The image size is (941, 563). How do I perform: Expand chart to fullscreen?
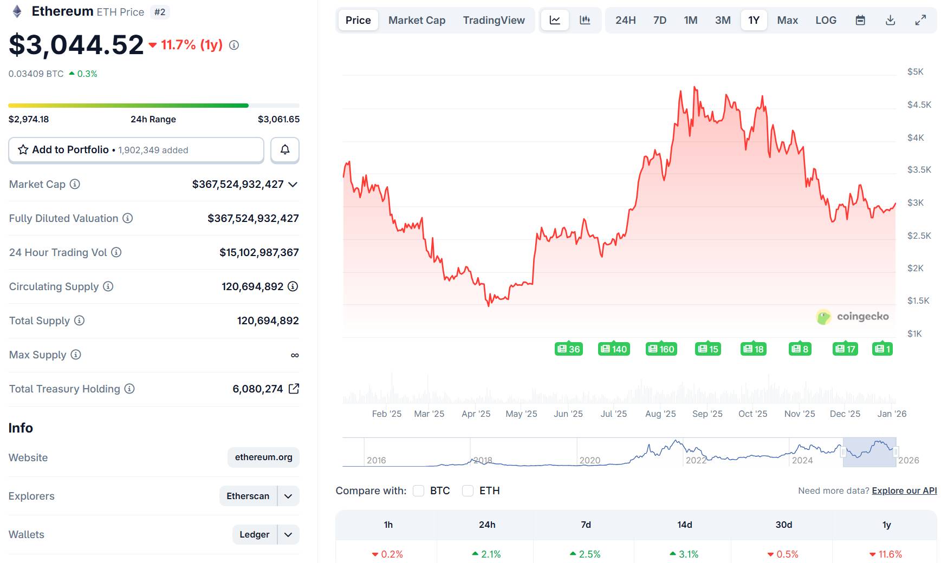click(920, 21)
